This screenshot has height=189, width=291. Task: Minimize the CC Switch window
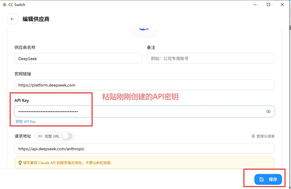pyautogui.click(x=255, y=5)
